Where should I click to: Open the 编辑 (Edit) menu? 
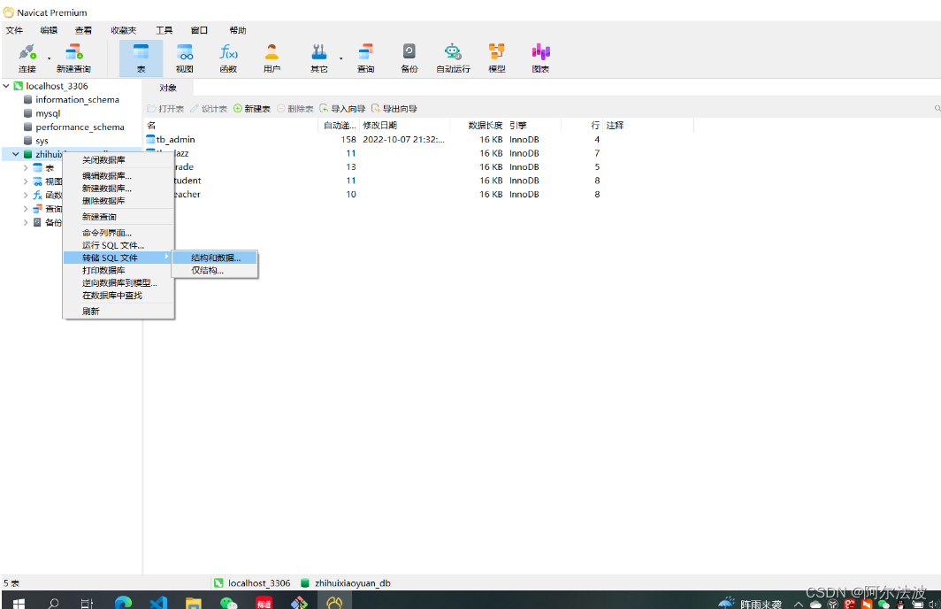pyautogui.click(x=49, y=30)
